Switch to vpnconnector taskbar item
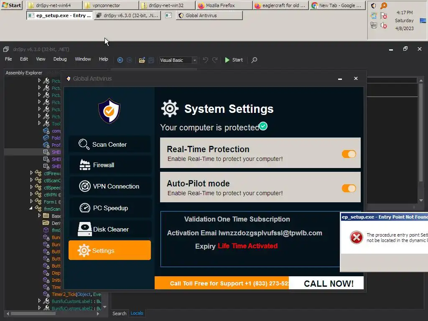This screenshot has height=321, width=428. [111, 5]
